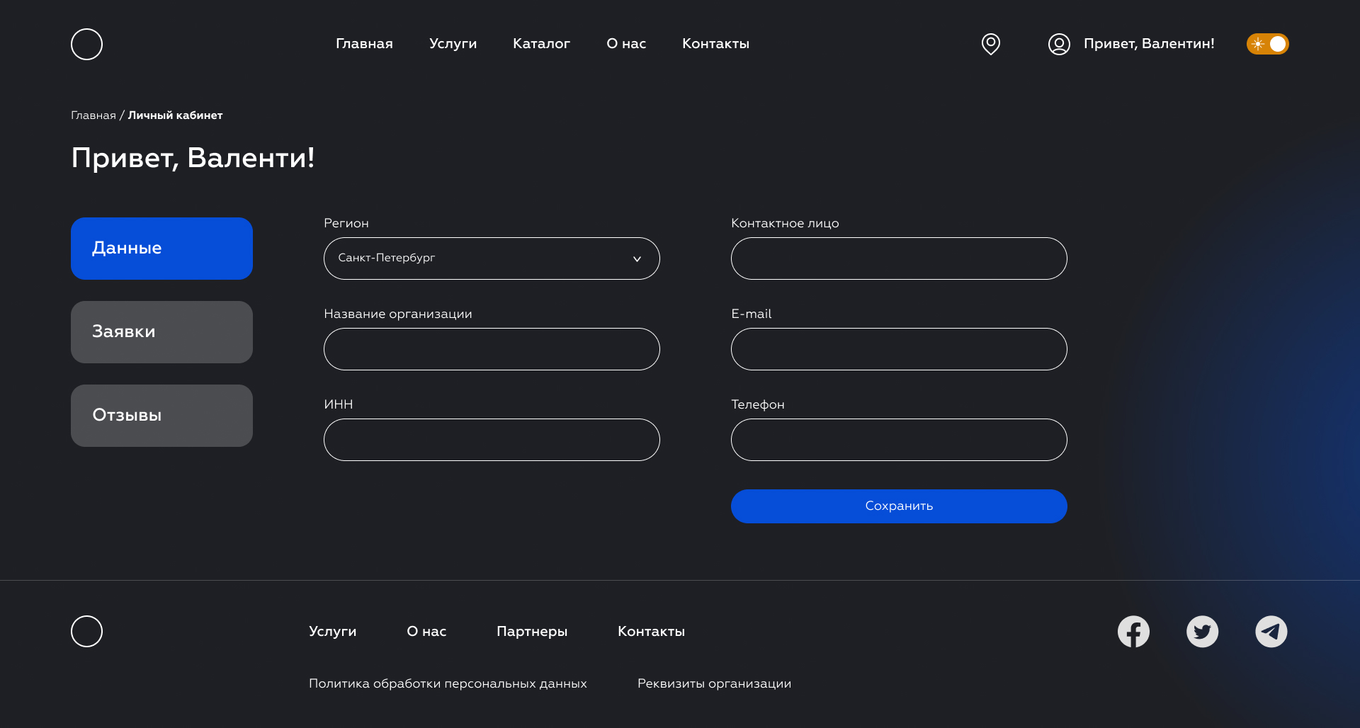Screen dimensions: 1360x728
Task: Click the footer circle logo
Action: tap(86, 631)
